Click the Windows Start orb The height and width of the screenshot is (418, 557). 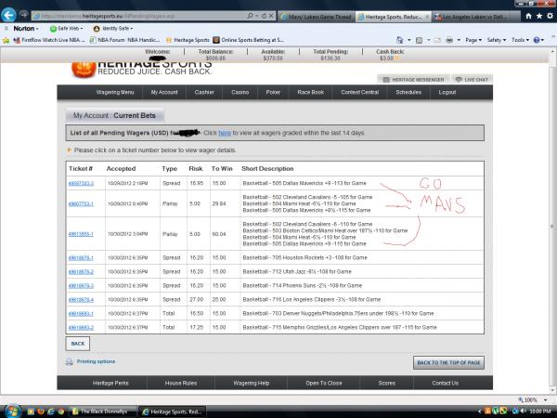[x=11, y=410]
